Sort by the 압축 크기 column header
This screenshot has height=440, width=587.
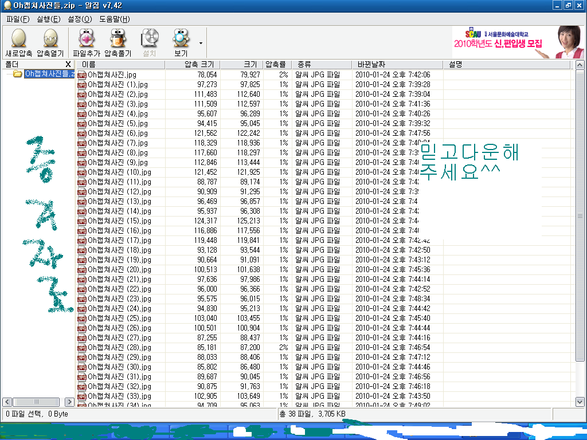tap(192, 64)
